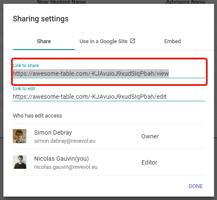Click the Who has edit access heading
Image resolution: width=217 pixels, height=200 pixels.
tap(37, 116)
